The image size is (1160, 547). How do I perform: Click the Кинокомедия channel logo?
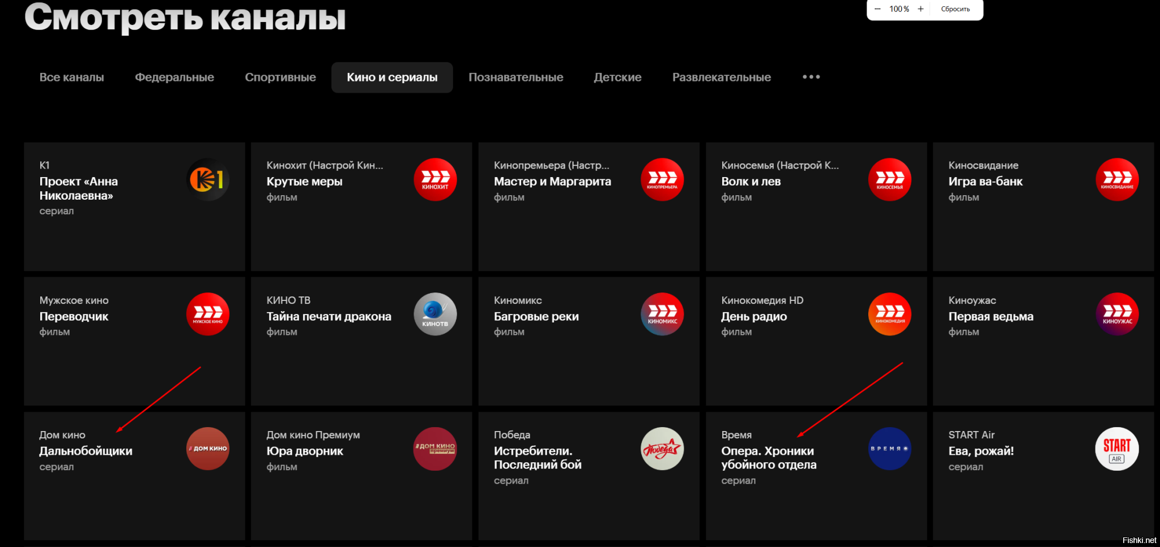point(890,314)
